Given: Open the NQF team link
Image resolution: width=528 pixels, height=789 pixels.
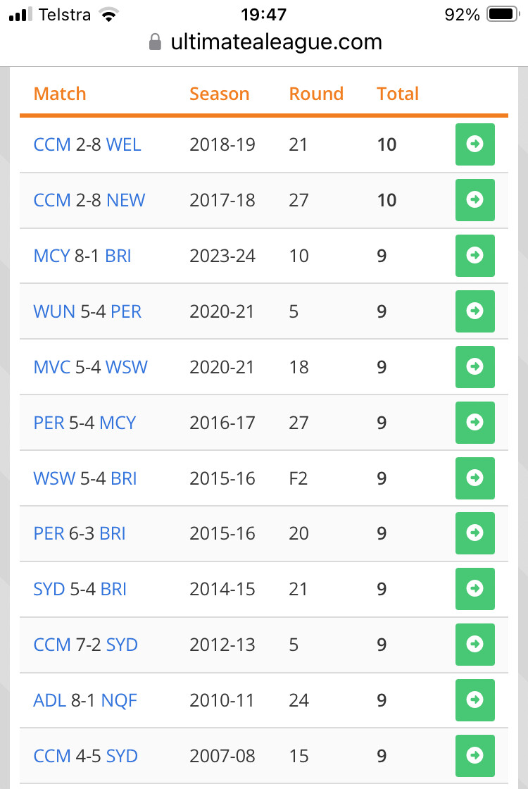Looking at the screenshot, I should (x=119, y=700).
